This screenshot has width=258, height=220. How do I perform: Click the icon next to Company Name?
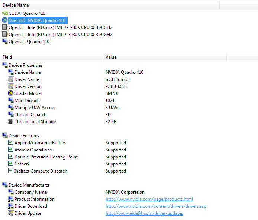tap(11, 192)
